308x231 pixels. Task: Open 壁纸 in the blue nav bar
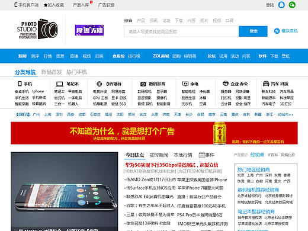pos(285,56)
